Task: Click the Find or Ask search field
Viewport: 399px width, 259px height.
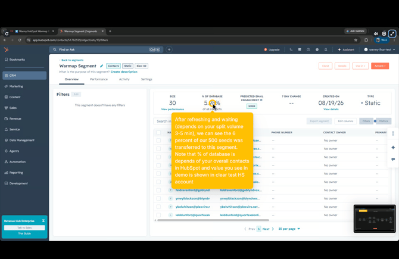Action: point(107,49)
